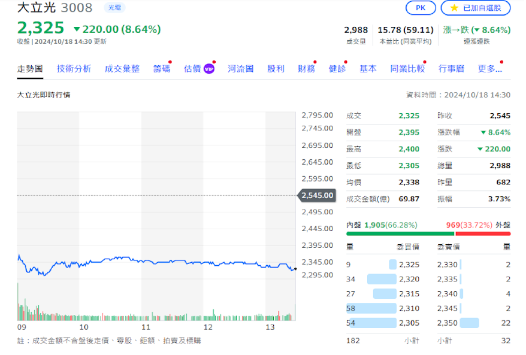Switch to the 河流圖 tab
The height and width of the screenshot is (355, 526).
(x=240, y=69)
